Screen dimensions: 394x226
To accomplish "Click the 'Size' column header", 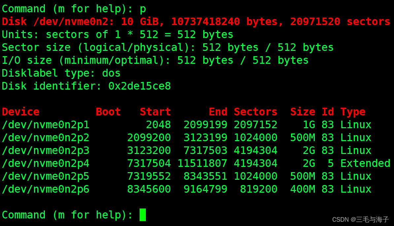I will pos(303,112).
